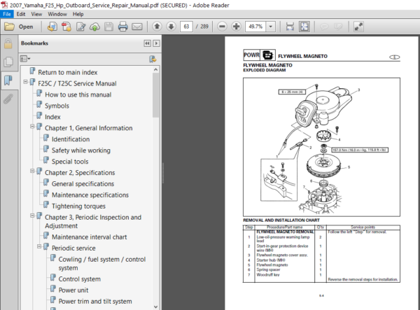Click the highlight text tool icon
This screenshot has width=420, height=310.
338,27
